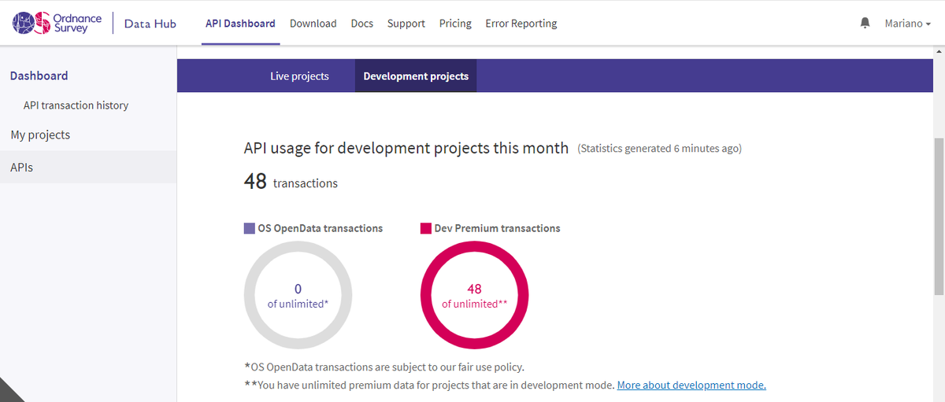Click the purple OS OpenData legend swatch
Image resolution: width=945 pixels, height=402 pixels.
click(x=250, y=229)
